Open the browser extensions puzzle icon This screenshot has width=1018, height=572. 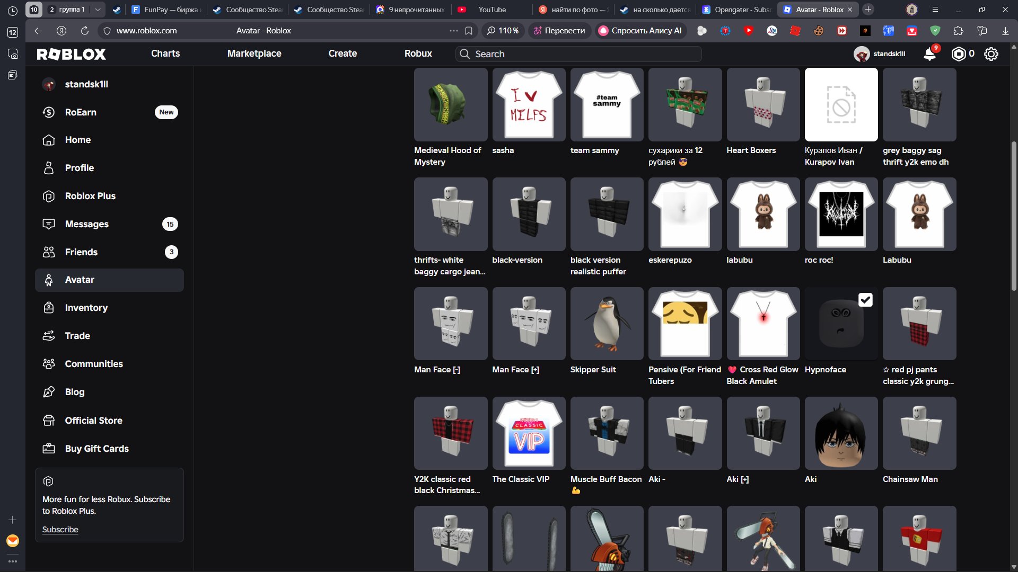pyautogui.click(x=959, y=31)
